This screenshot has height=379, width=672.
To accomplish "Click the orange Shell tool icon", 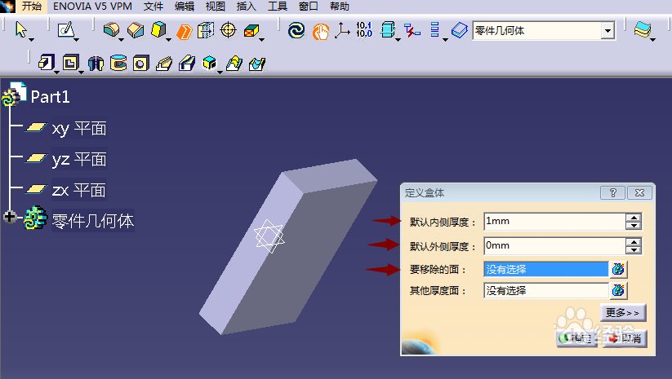I will click(x=185, y=31).
